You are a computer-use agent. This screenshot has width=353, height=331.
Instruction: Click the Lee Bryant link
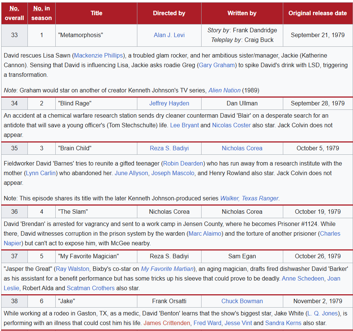point(184,125)
